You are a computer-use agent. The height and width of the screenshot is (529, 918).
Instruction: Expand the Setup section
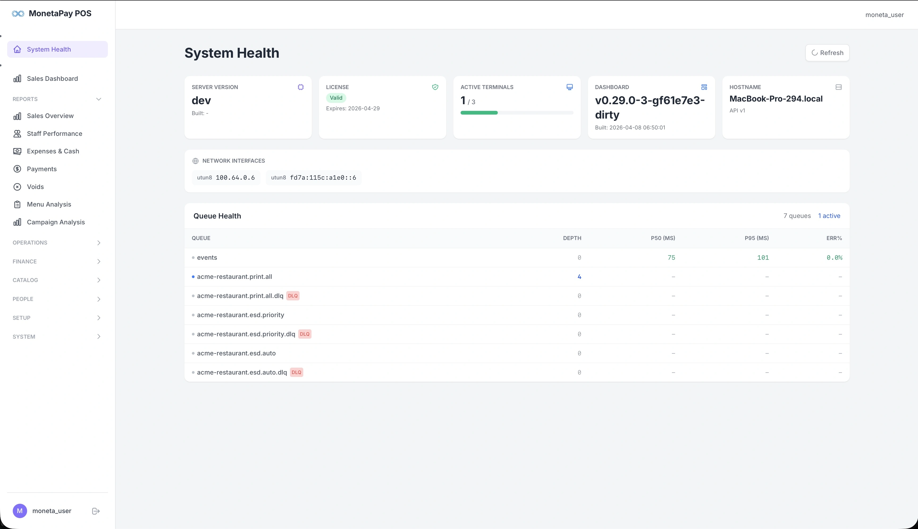click(x=57, y=318)
